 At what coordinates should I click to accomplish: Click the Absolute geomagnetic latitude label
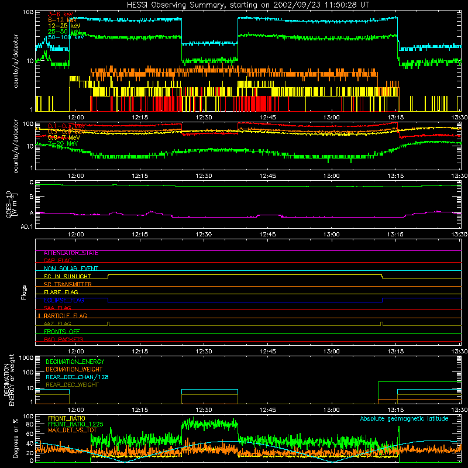point(404,418)
